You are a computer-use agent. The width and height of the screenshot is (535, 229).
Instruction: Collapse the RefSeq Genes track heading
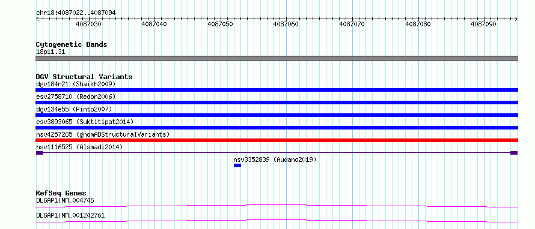(x=61, y=193)
